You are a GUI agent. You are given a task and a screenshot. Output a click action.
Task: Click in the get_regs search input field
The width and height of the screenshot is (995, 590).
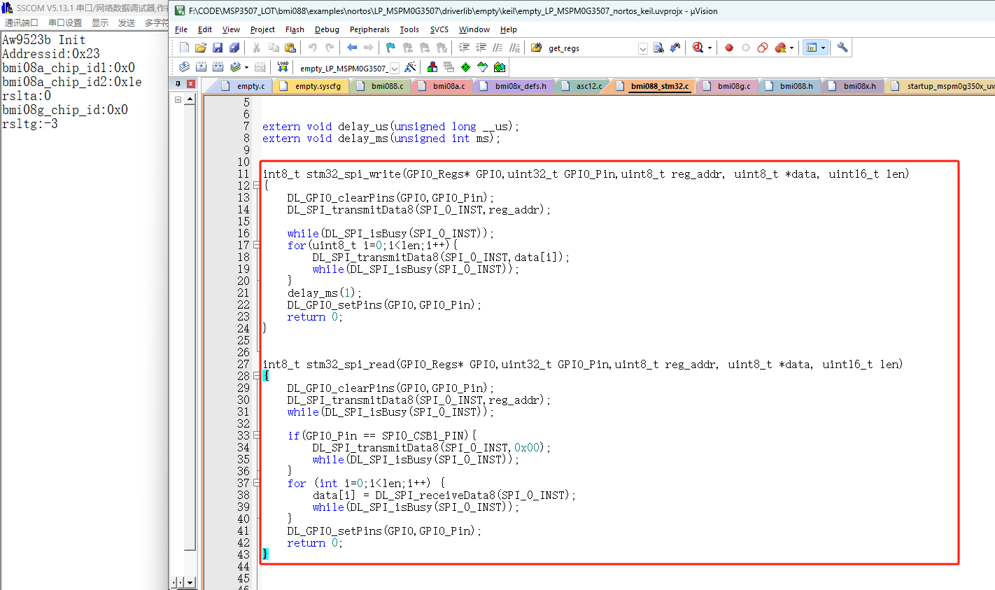(591, 48)
